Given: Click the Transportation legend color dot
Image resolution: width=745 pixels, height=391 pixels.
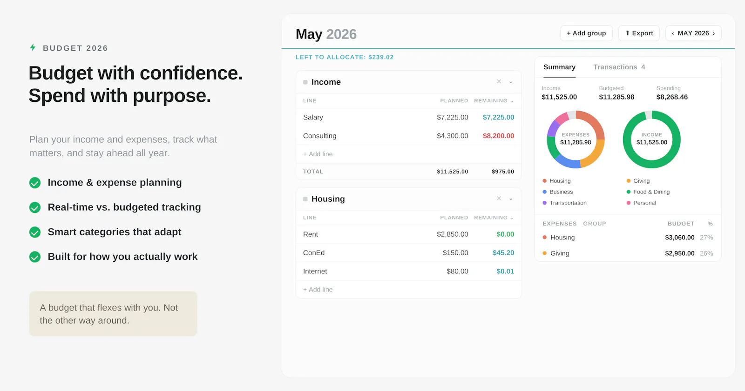Looking at the screenshot, I should (x=544, y=203).
